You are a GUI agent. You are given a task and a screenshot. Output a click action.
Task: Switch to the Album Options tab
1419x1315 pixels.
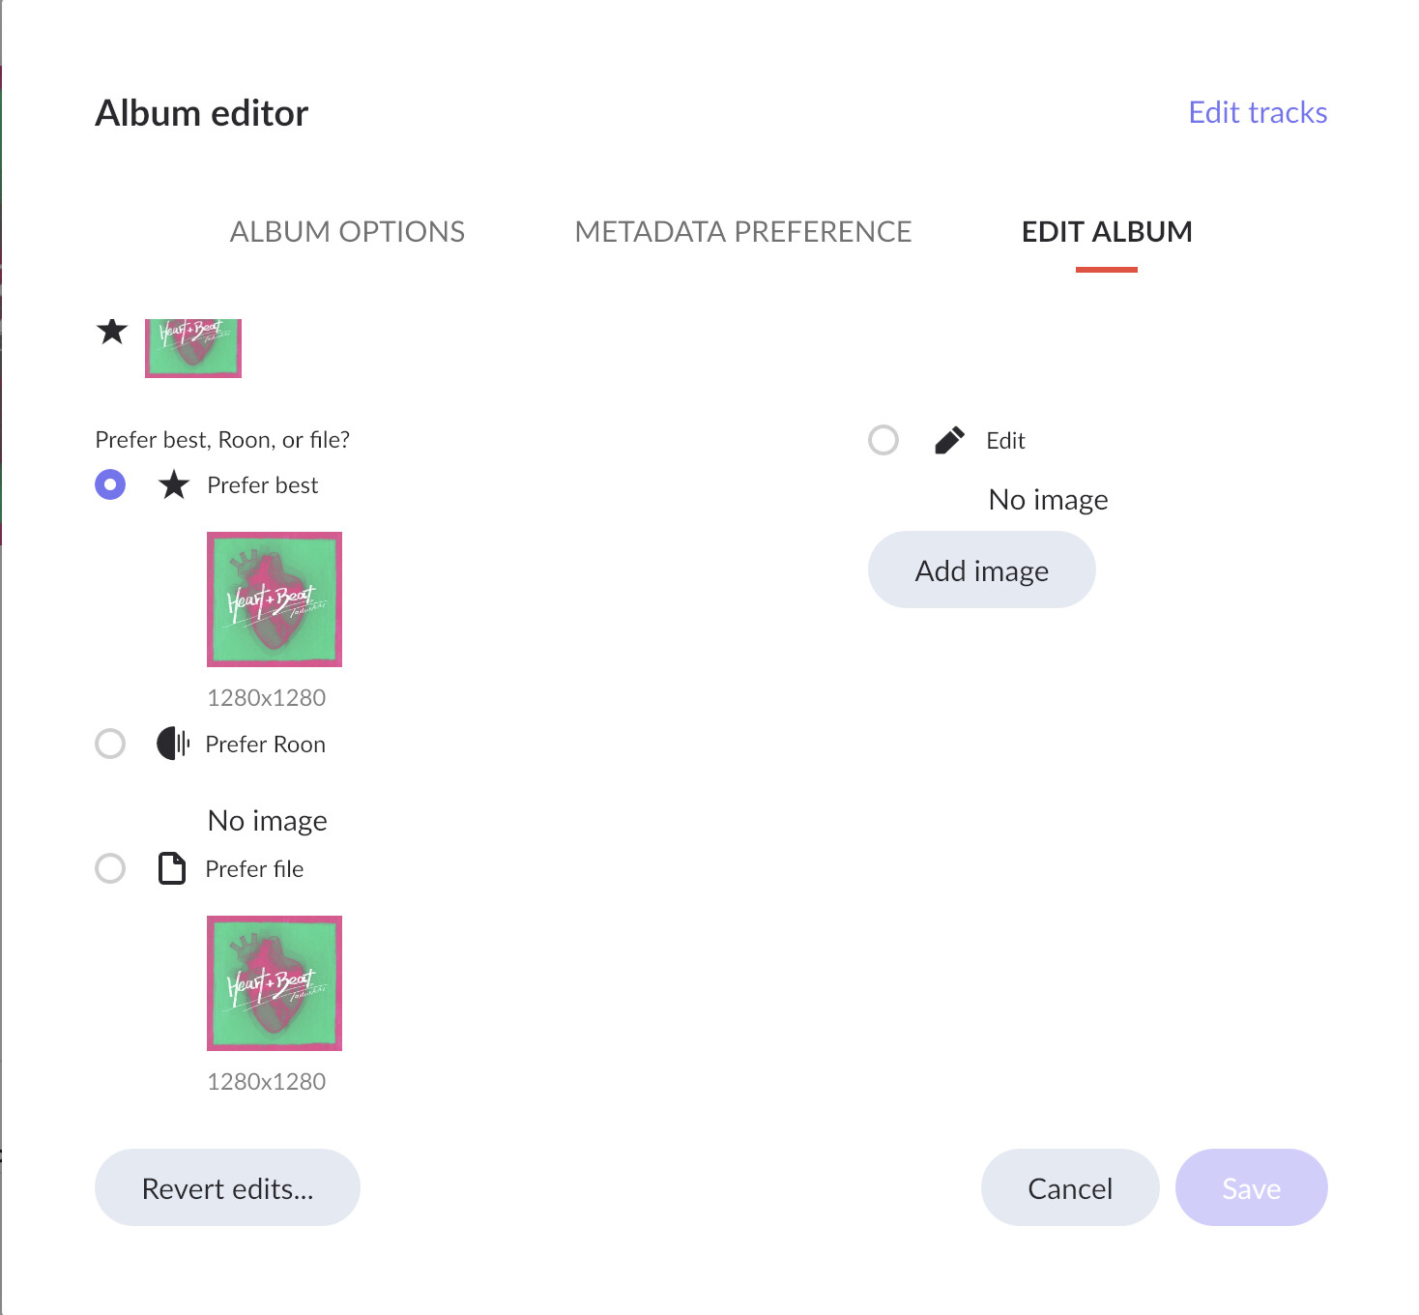tap(347, 232)
